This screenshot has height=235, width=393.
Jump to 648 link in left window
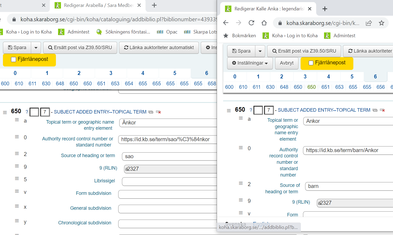(x=60, y=84)
